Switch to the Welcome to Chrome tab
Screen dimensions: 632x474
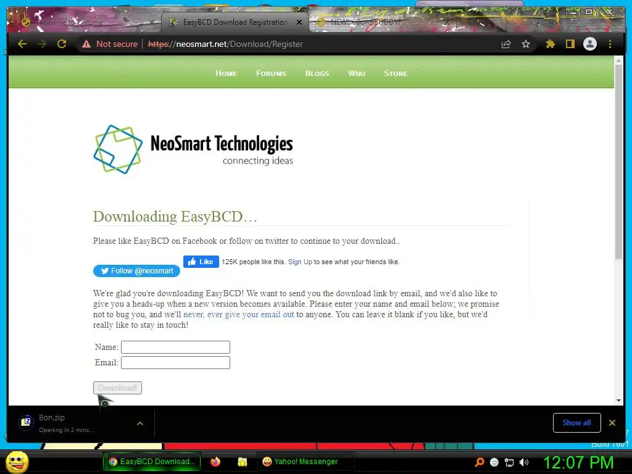click(85, 22)
